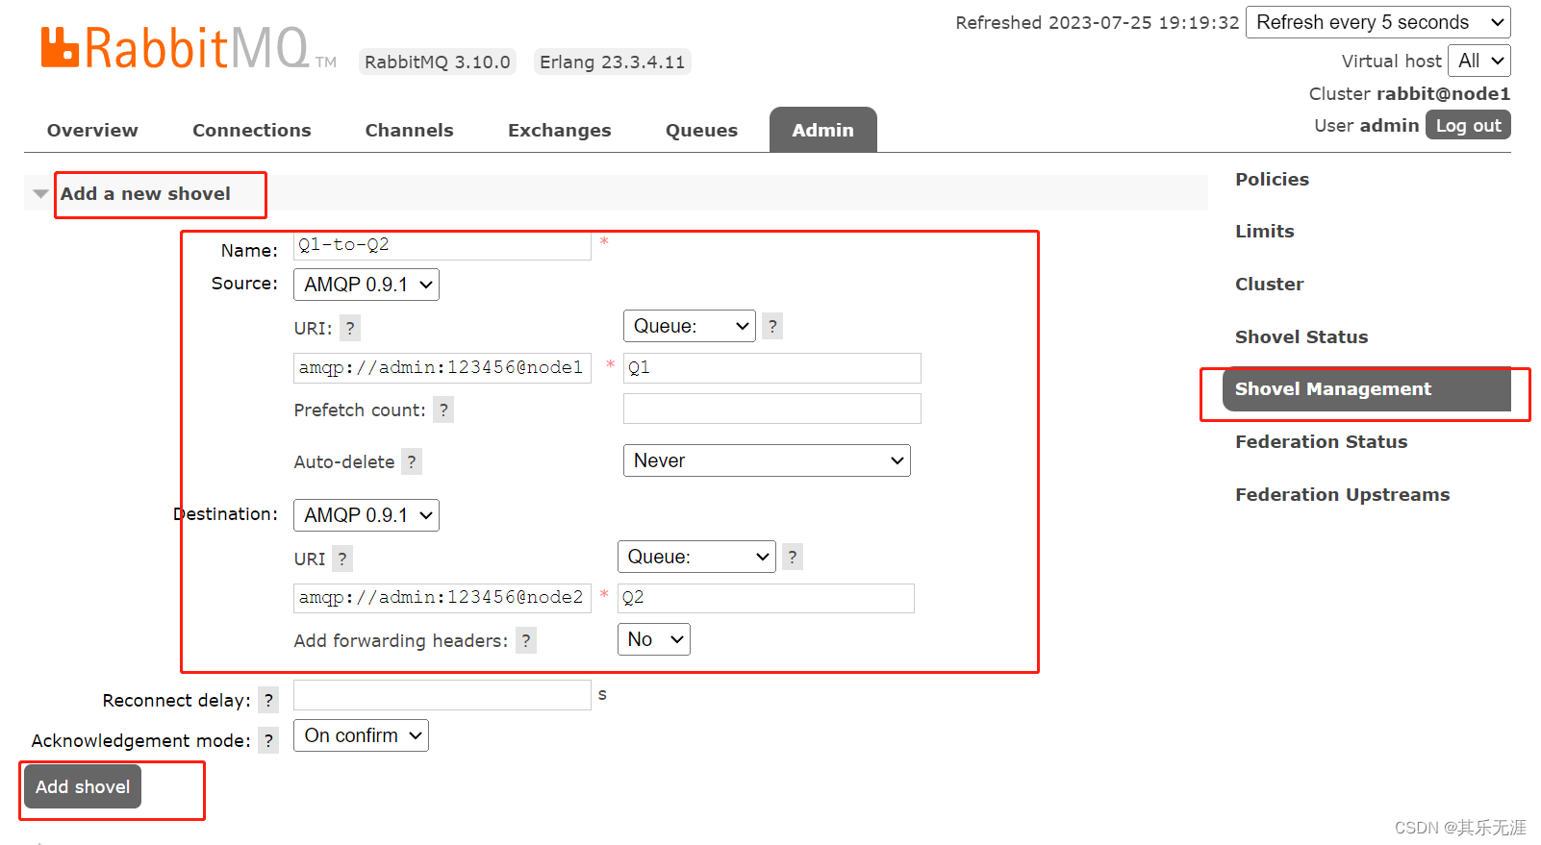This screenshot has height=845, width=1541.
Task: Open Cluster in the sidebar
Action: [1269, 285]
